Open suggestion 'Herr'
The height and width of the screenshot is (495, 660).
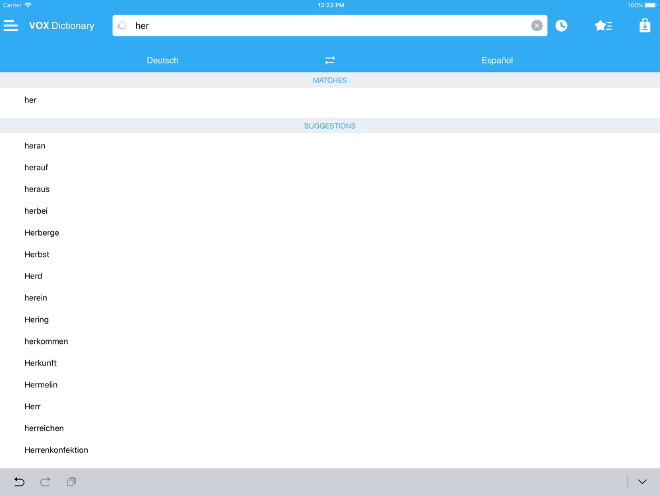[329, 407]
